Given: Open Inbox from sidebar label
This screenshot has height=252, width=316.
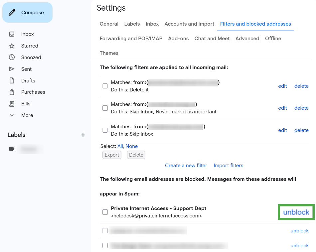Looking at the screenshot, I should click(27, 34).
